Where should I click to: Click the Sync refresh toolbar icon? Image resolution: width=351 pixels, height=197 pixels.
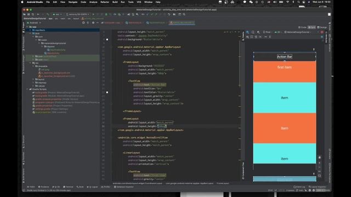coord(33,14)
